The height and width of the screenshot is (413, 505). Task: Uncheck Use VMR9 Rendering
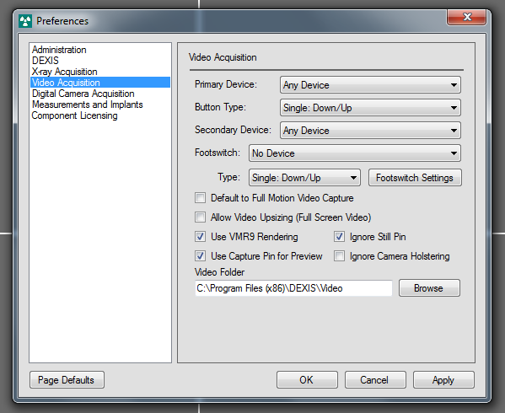point(200,237)
